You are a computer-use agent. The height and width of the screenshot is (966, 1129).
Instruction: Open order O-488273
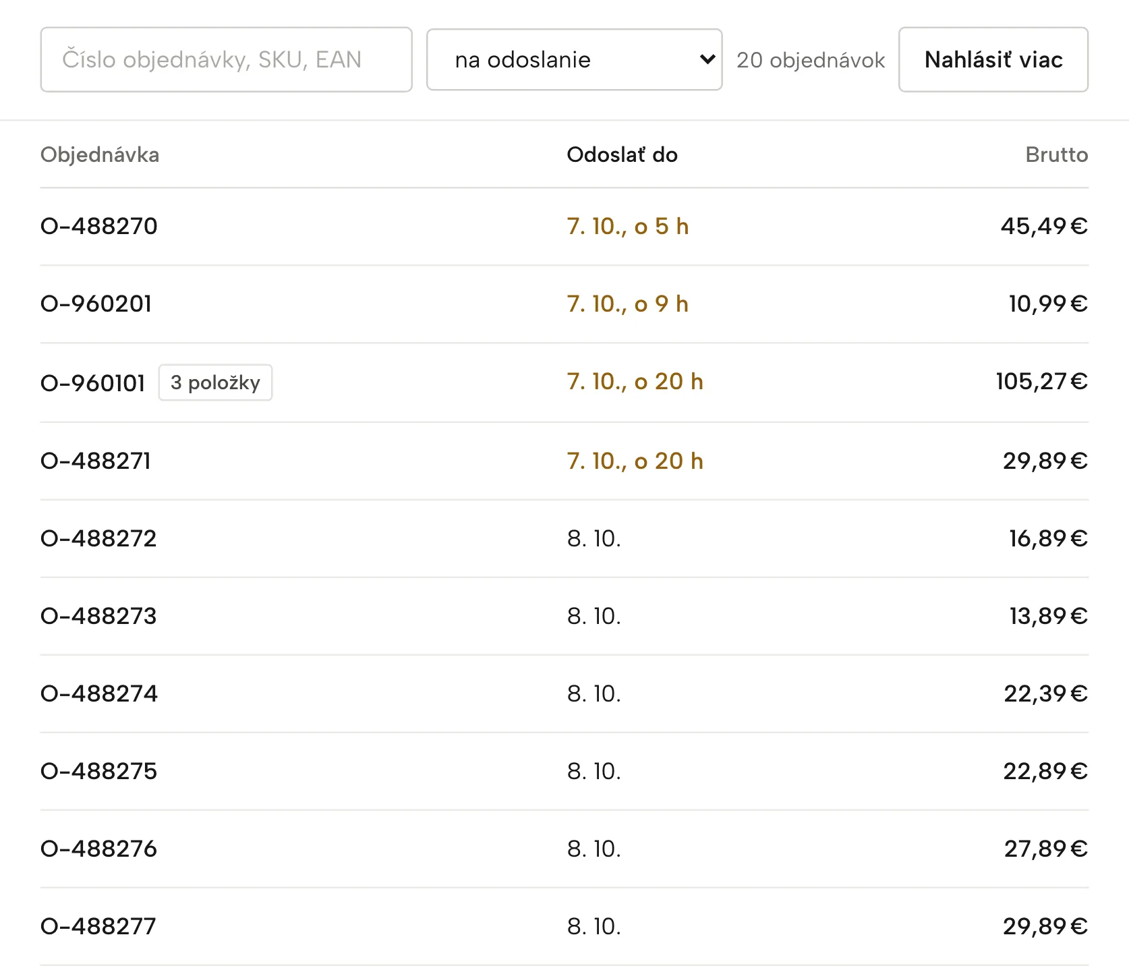click(98, 616)
